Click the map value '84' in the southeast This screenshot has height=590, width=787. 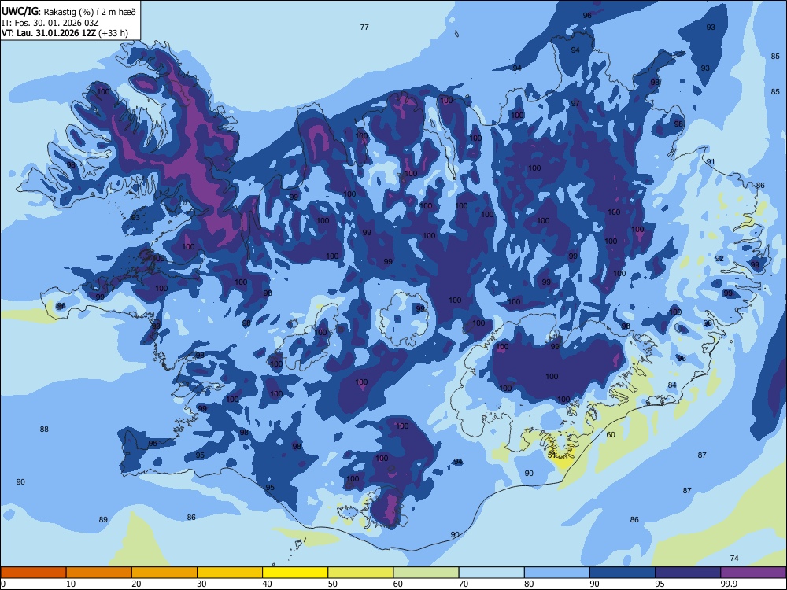point(672,385)
